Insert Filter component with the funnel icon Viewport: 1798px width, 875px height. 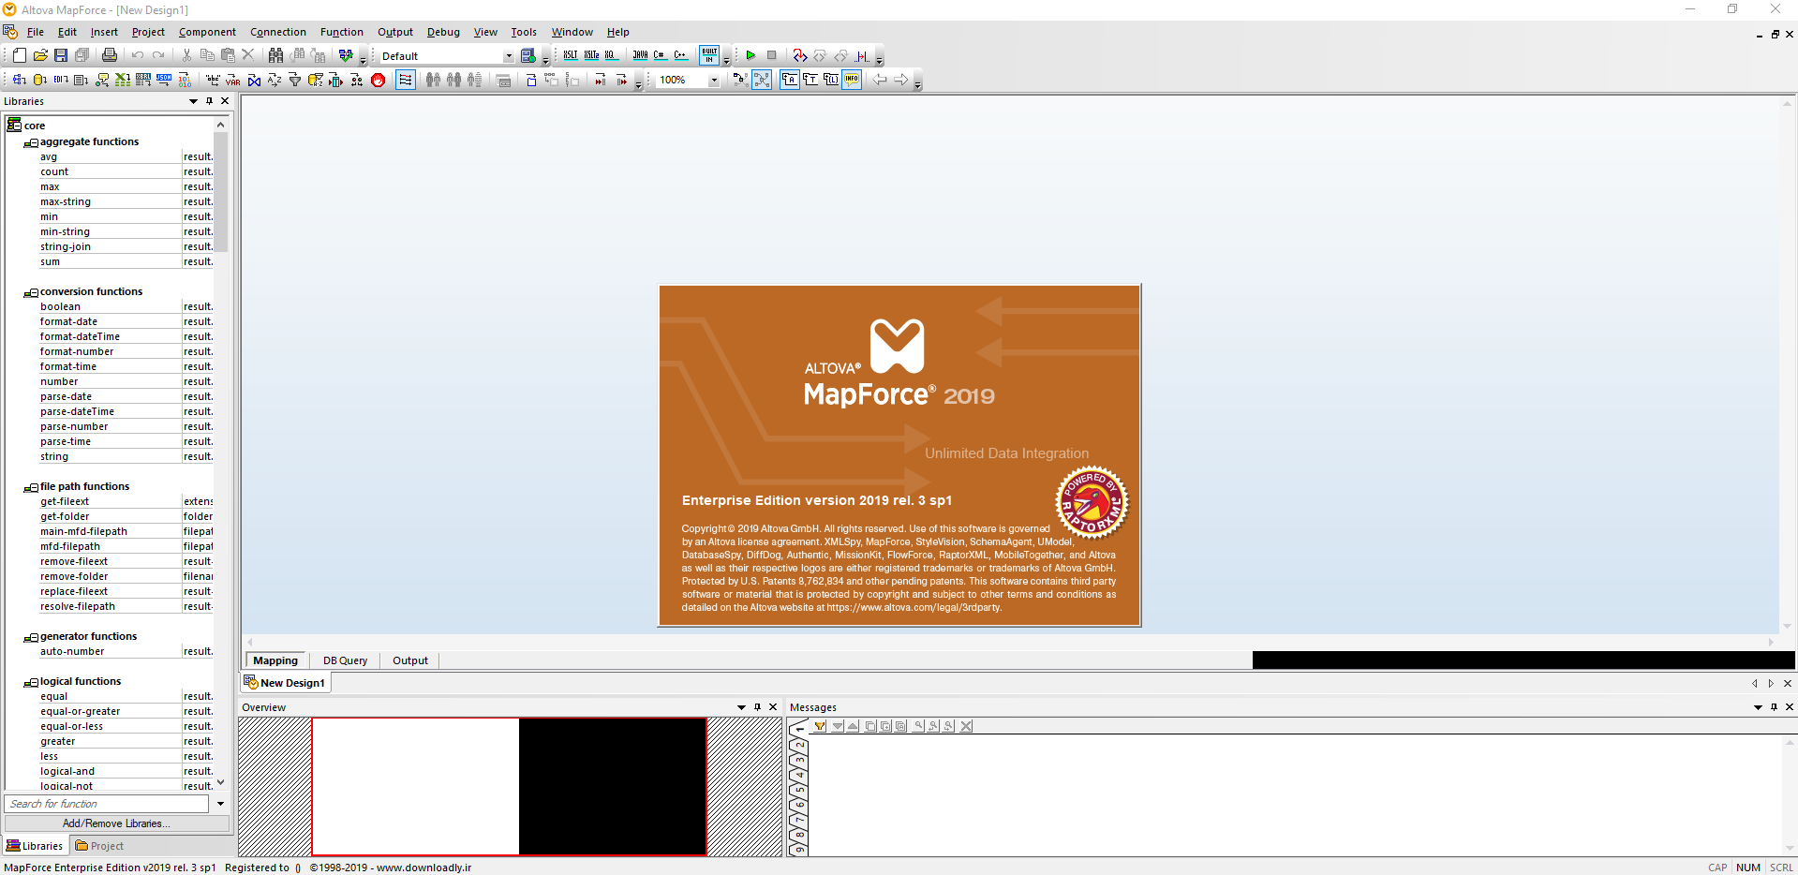pos(294,80)
